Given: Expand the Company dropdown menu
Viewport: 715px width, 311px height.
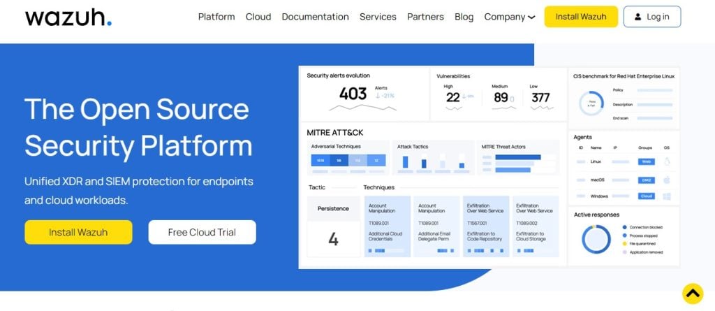Looking at the screenshot, I should coord(510,17).
